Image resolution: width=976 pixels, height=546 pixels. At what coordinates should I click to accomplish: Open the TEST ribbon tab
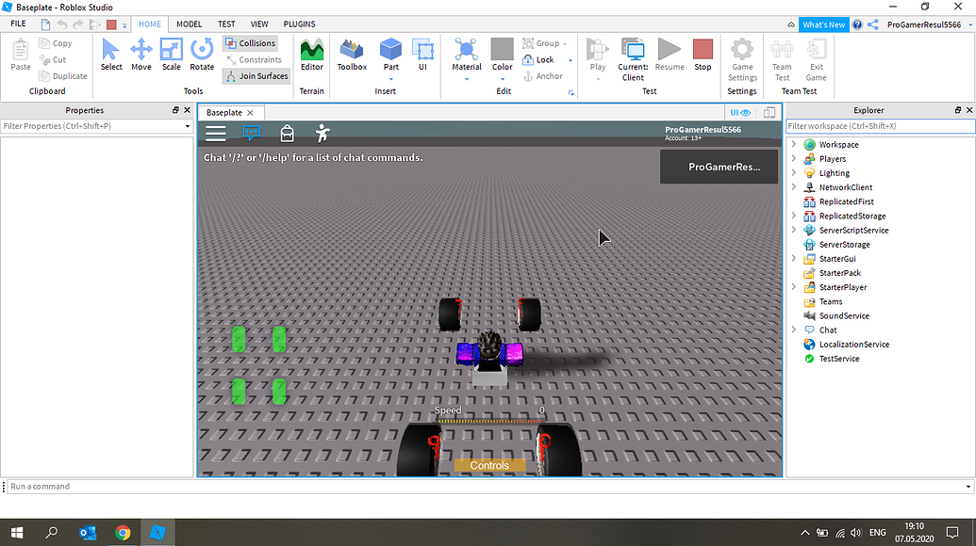(x=226, y=24)
